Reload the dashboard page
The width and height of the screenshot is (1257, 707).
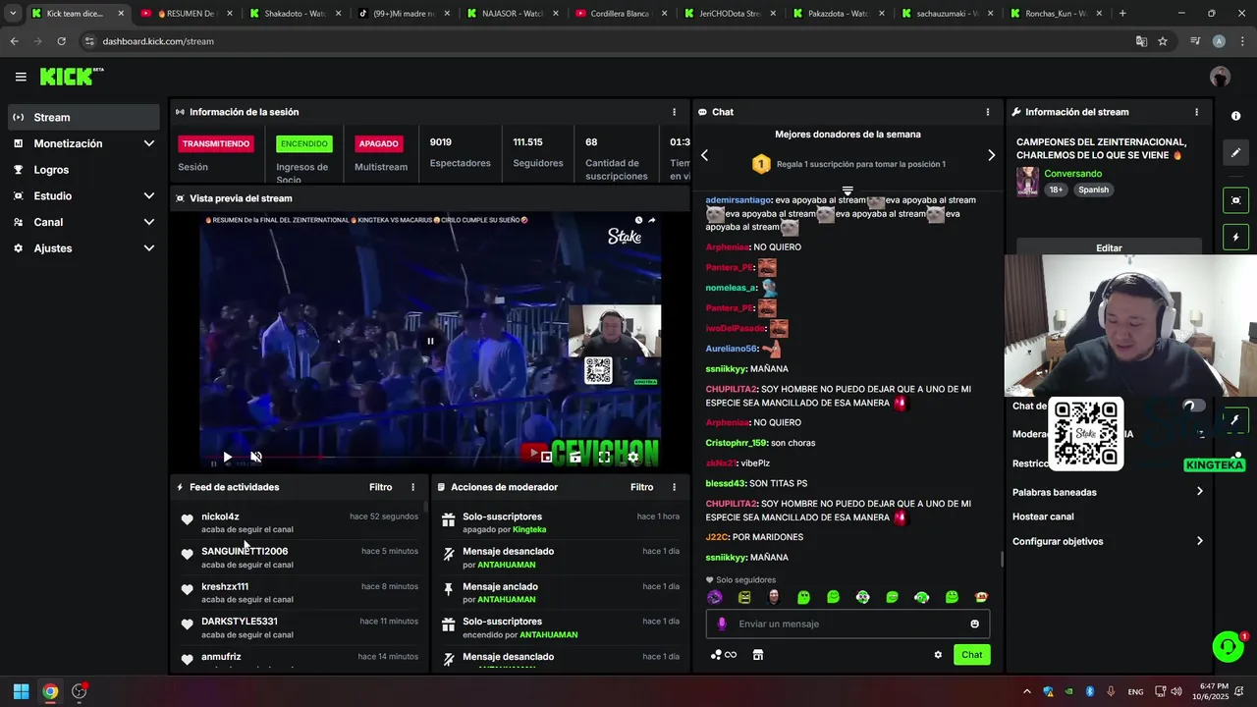[x=61, y=41]
